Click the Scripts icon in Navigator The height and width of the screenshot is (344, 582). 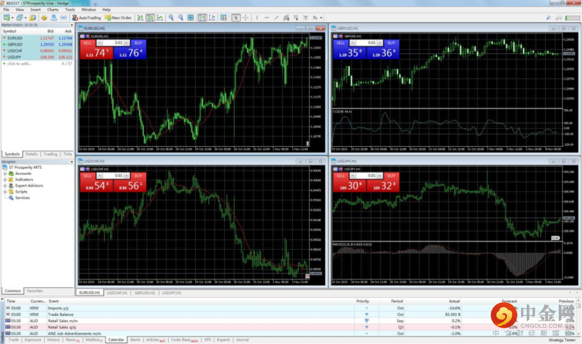coord(11,191)
